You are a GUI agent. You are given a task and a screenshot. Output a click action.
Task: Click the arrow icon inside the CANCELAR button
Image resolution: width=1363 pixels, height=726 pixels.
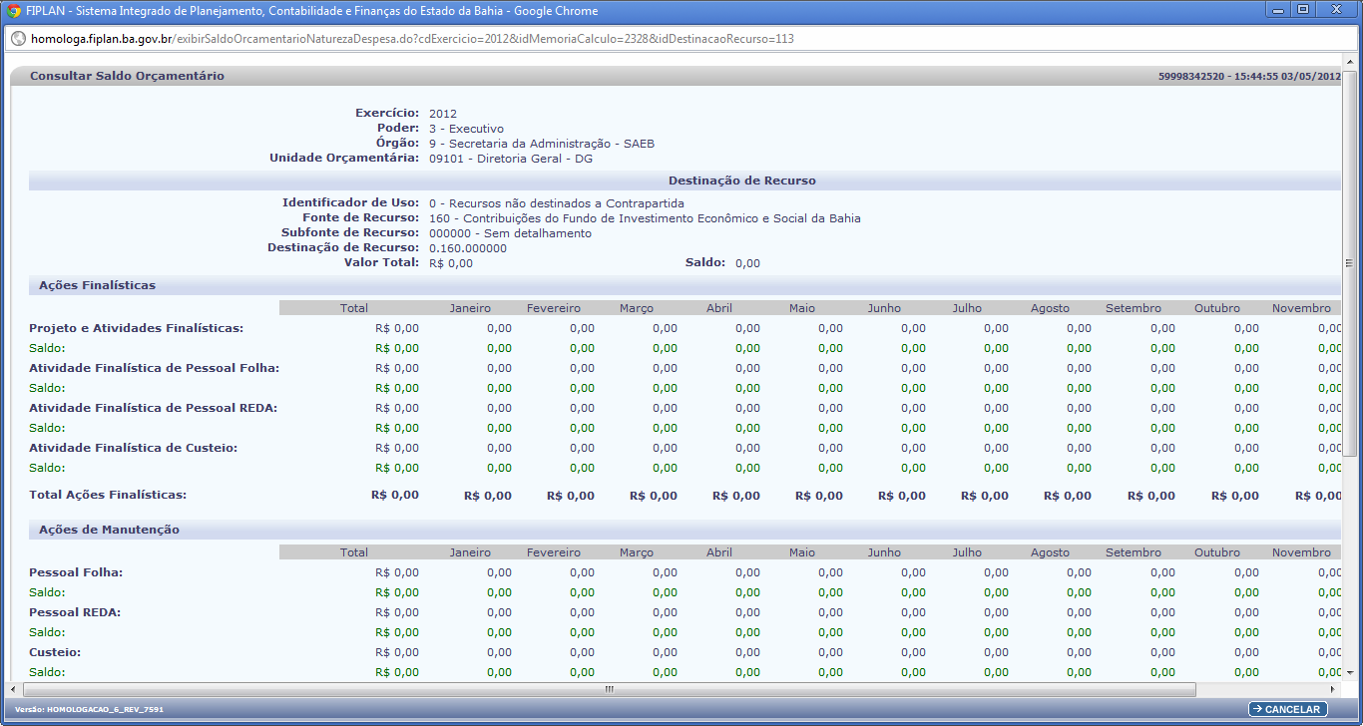tap(1256, 710)
